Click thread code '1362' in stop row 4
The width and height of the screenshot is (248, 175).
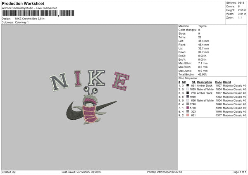click(219, 97)
